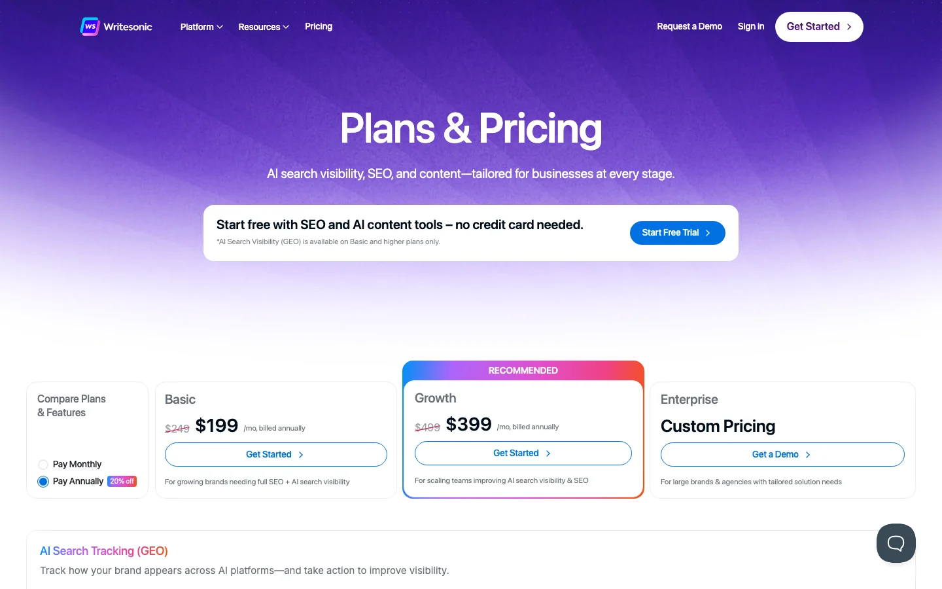Image resolution: width=942 pixels, height=589 pixels.
Task: Click the 20% off badge
Action: 122,481
